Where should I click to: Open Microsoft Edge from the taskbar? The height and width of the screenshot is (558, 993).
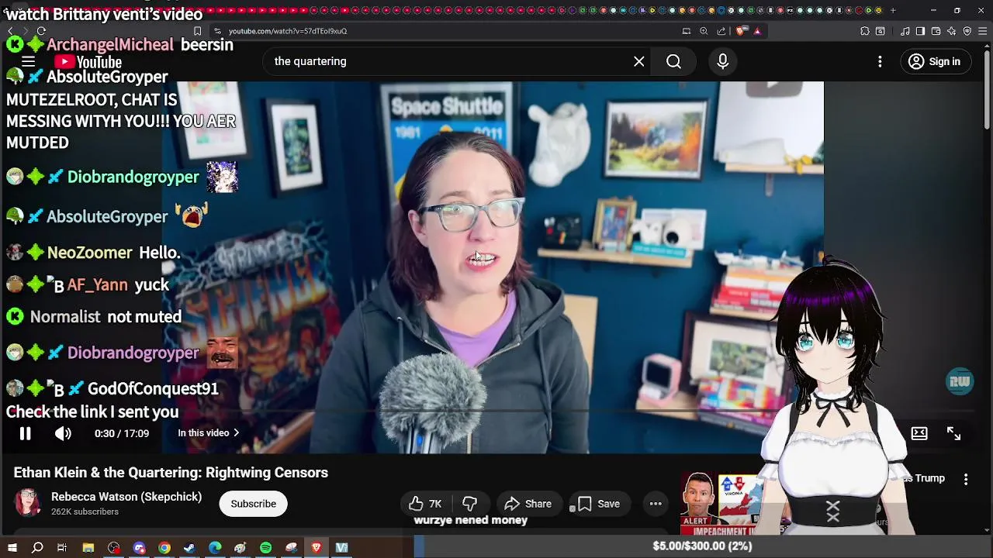215,548
